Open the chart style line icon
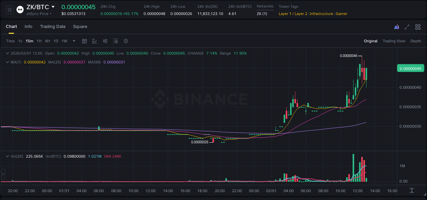Image resolution: width=427 pixels, height=200 pixels. pyautogui.click(x=95, y=41)
